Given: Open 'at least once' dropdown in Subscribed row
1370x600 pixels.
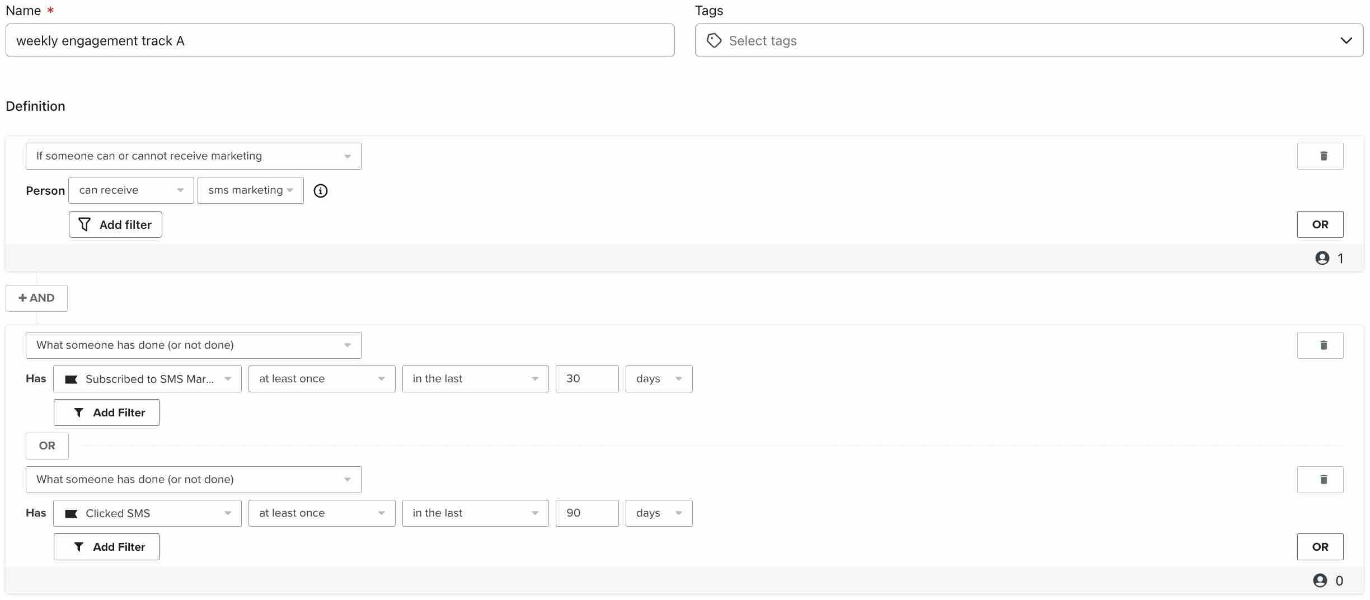Looking at the screenshot, I should [322, 379].
